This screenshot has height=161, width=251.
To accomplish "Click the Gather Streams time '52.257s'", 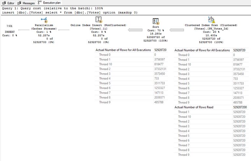I will coord(44,35).
